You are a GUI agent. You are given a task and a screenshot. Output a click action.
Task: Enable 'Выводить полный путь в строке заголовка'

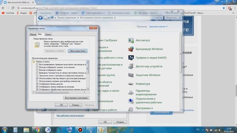37,73
